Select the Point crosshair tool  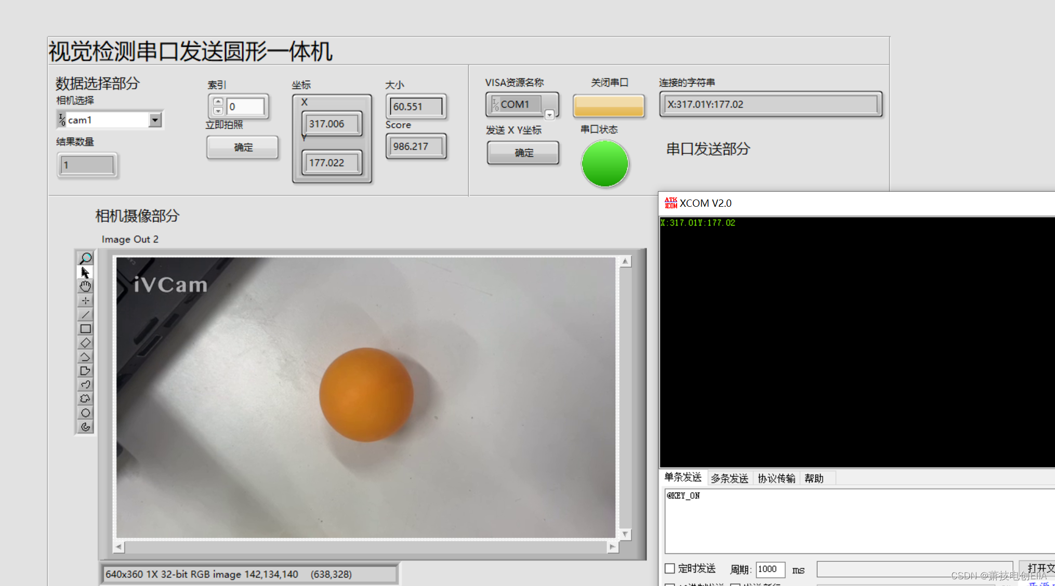[86, 301]
